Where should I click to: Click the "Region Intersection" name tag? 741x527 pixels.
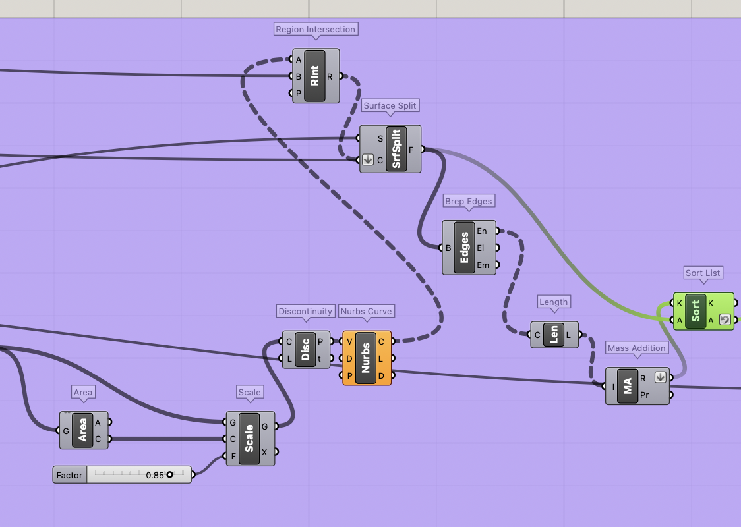pyautogui.click(x=316, y=29)
